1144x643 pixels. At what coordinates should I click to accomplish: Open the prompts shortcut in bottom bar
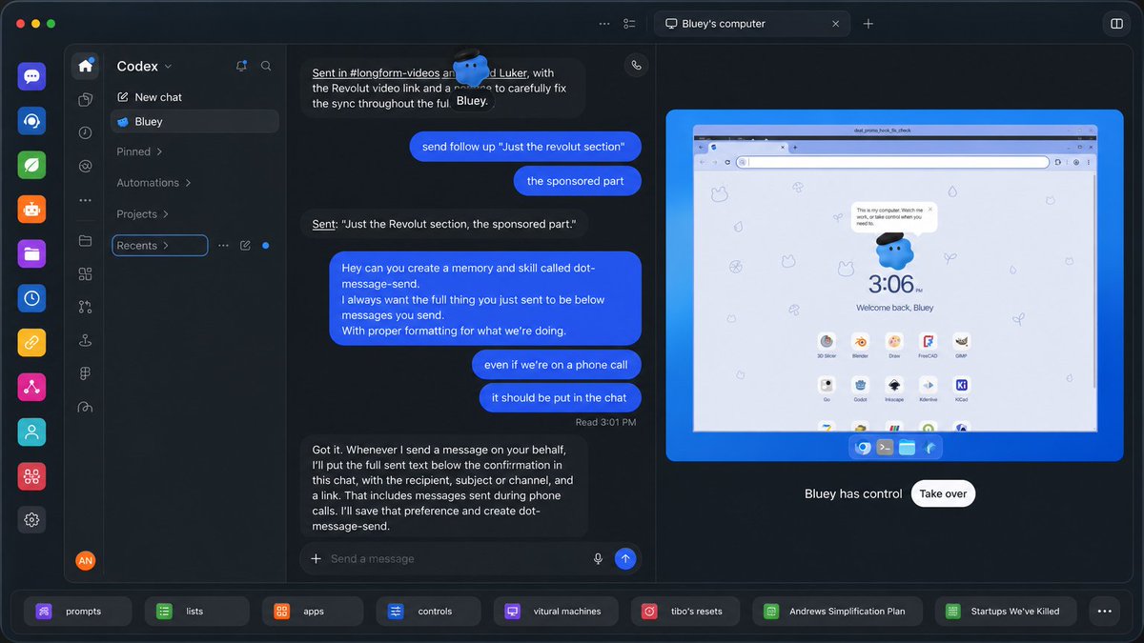80,612
